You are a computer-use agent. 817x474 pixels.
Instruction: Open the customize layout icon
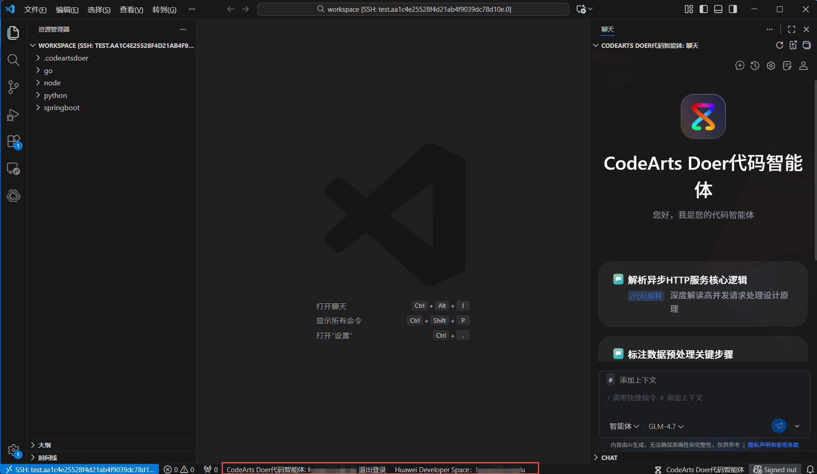[689, 9]
